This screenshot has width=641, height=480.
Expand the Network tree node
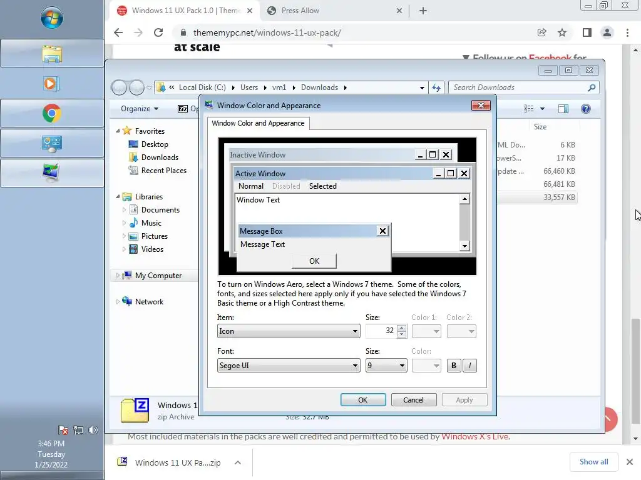pyautogui.click(x=118, y=302)
